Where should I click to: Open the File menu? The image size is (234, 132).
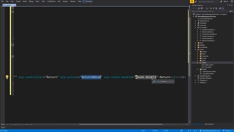tap(2, 1)
